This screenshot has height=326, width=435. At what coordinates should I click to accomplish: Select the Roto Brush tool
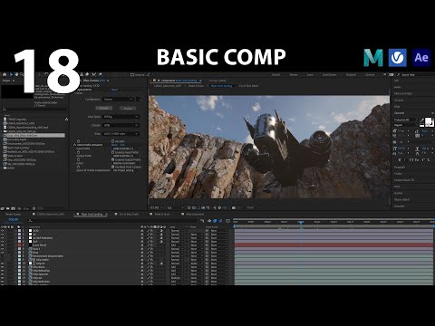(93, 74)
